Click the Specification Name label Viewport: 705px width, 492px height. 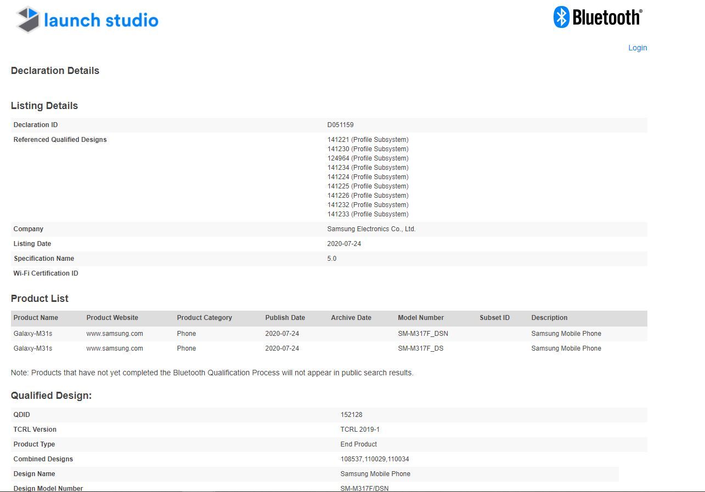coord(44,259)
